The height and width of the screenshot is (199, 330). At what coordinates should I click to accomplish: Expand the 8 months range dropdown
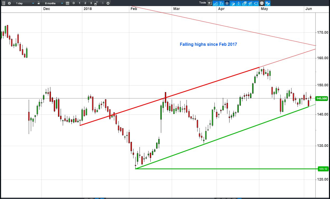54,3
